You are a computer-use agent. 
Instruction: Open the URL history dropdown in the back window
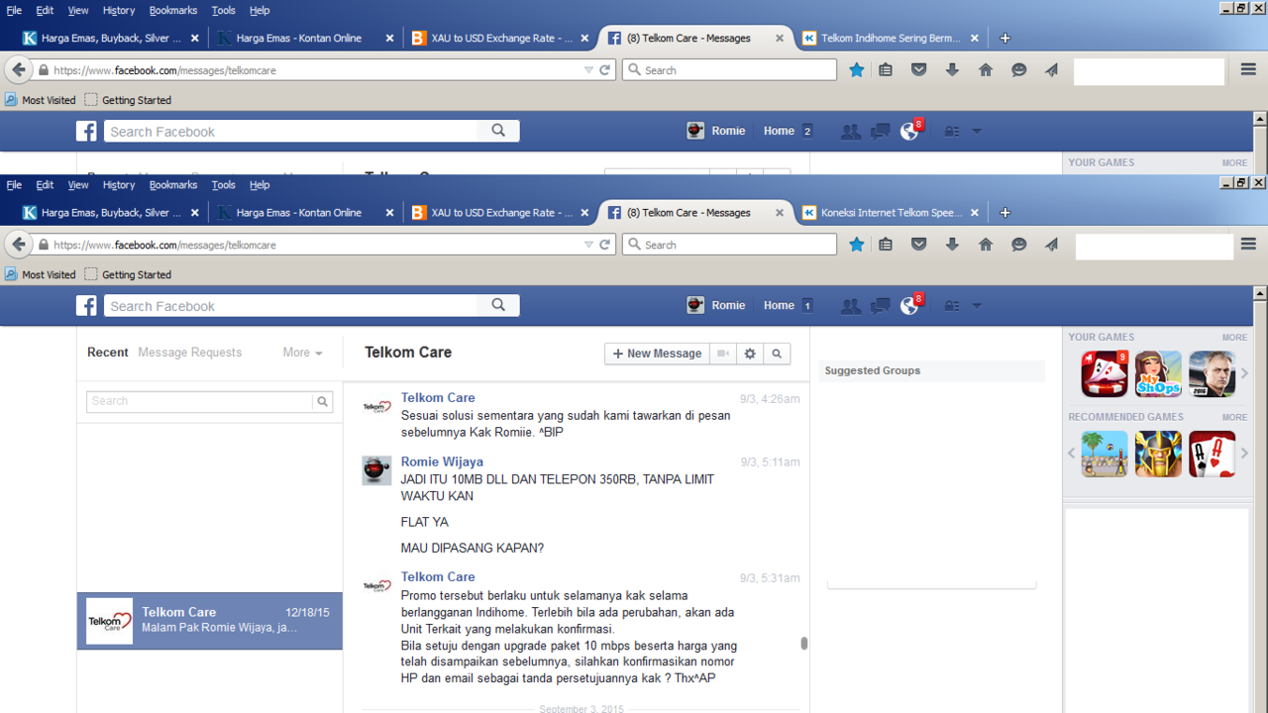[x=588, y=70]
